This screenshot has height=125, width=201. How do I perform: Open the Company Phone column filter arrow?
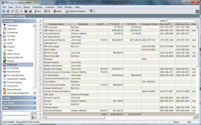(x=158, y=24)
